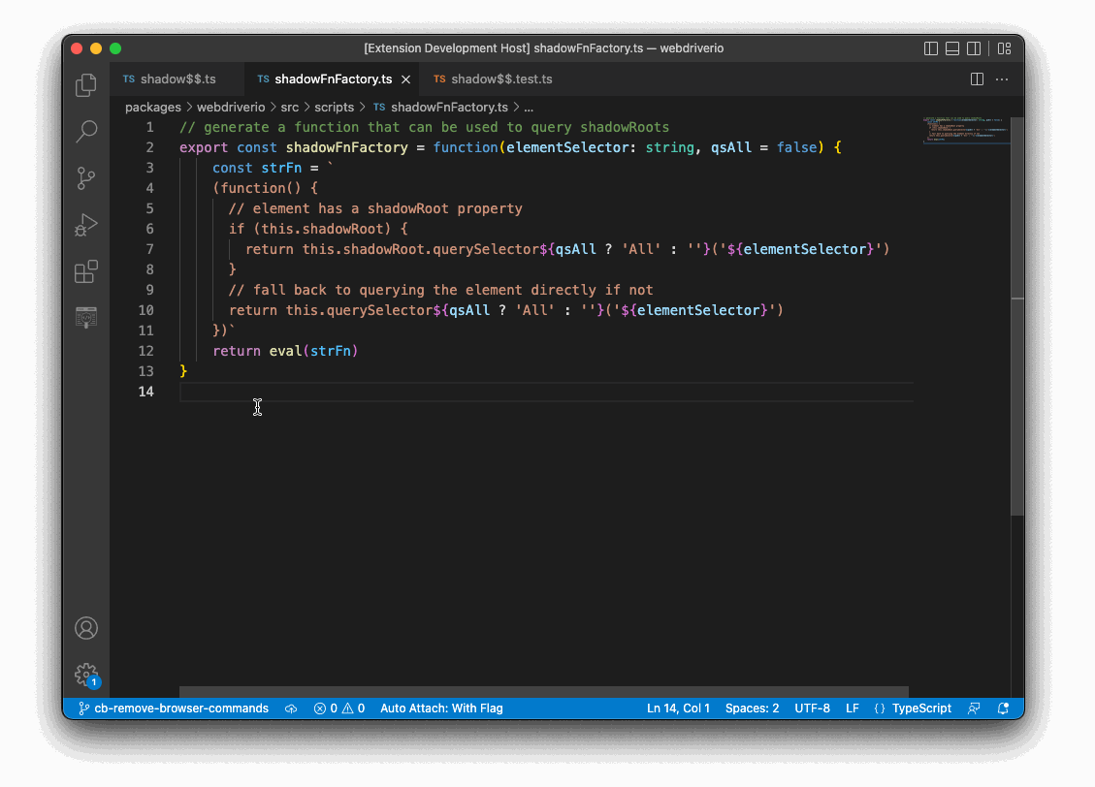Toggle Auto Attach: With Flag setting
Viewport: 1095px width, 787px height.
pyautogui.click(x=441, y=708)
